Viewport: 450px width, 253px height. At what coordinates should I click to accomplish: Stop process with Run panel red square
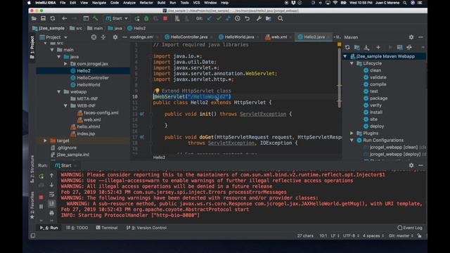tap(41, 197)
